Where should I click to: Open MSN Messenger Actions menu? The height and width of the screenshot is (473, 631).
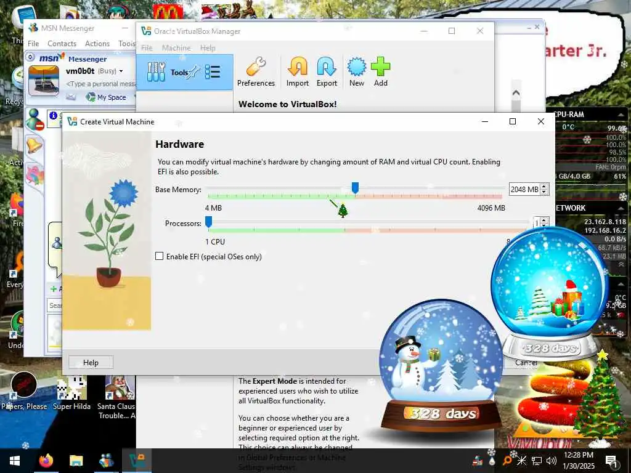pyautogui.click(x=97, y=44)
